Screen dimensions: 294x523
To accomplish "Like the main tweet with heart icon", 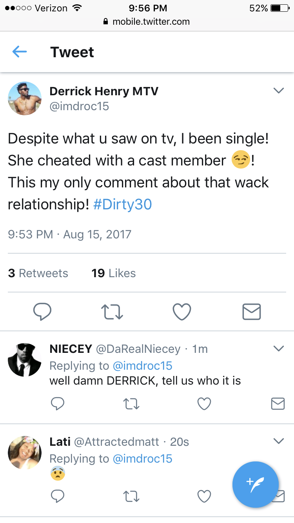I will pyautogui.click(x=182, y=312).
